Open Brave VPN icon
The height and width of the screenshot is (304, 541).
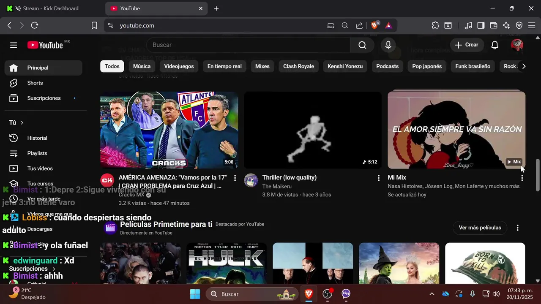[x=519, y=25]
